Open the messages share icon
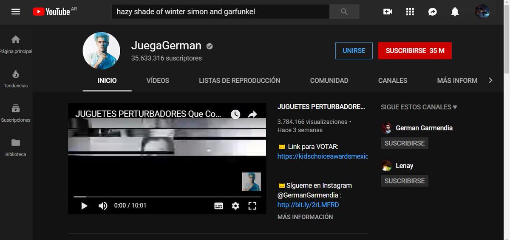The image size is (510, 240). 433,11
